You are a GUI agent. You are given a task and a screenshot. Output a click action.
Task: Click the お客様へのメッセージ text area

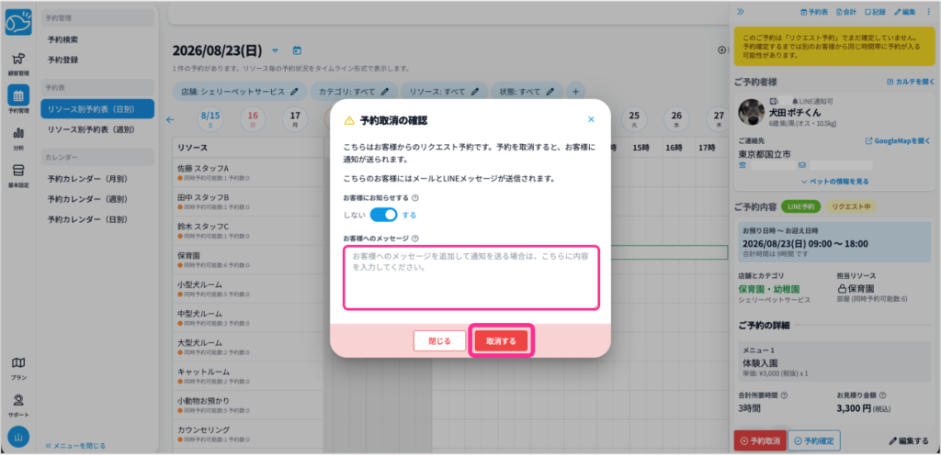click(471, 277)
